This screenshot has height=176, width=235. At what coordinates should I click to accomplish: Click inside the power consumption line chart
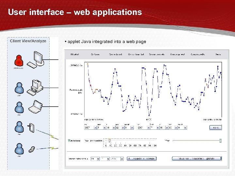[153, 90]
